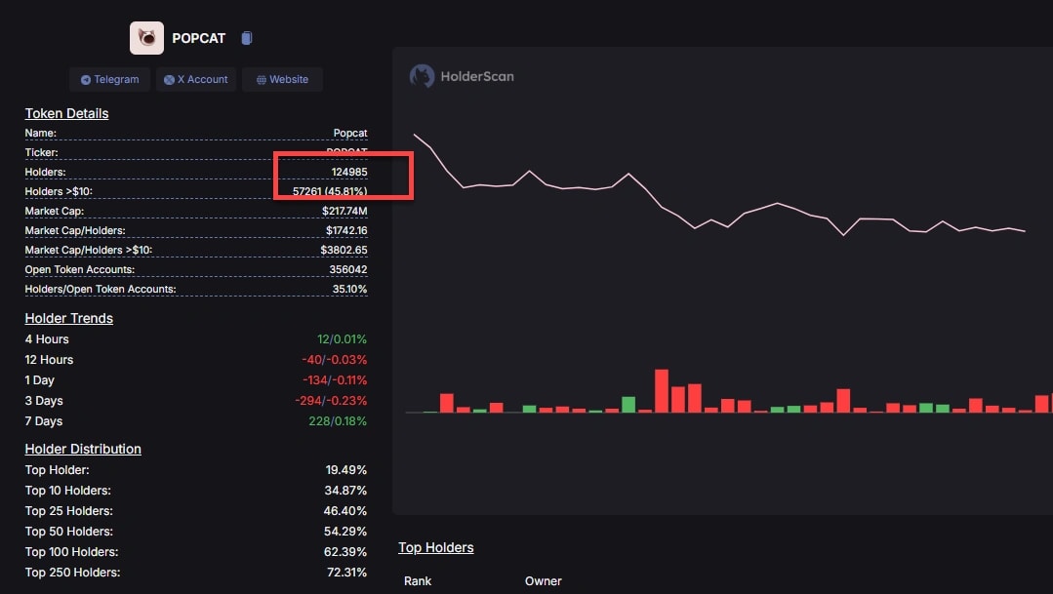Click the 'Market Cap:' label
The height and width of the screenshot is (594, 1053).
[55, 211]
